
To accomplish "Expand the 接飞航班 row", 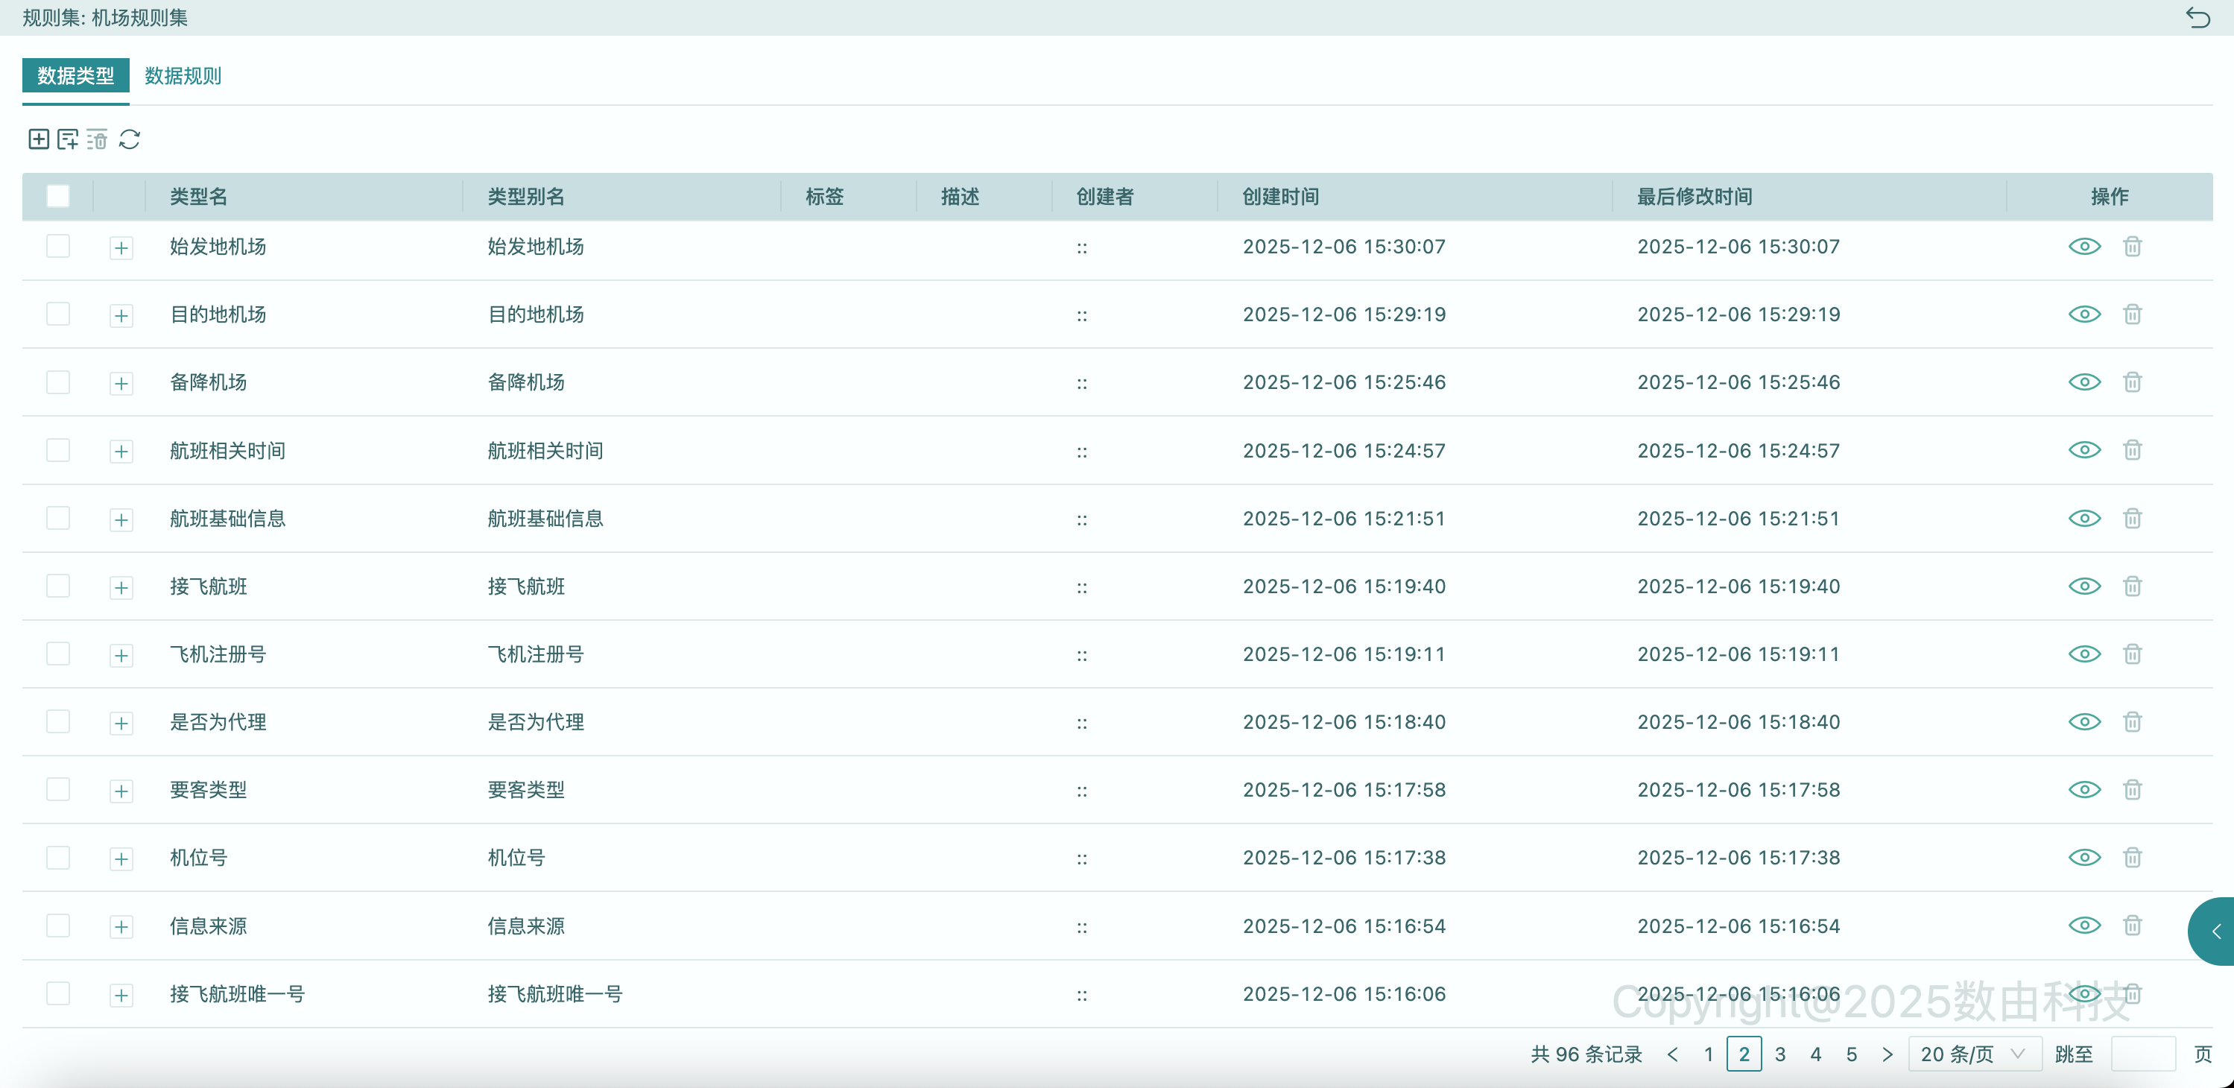I will pos(121,587).
